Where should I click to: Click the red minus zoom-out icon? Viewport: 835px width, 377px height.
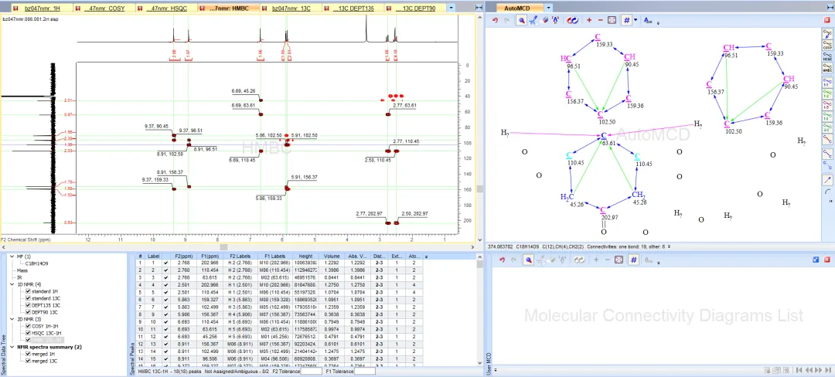(x=601, y=20)
